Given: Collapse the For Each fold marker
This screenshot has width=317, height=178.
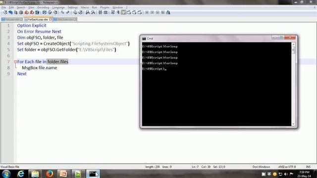Looking at the screenshot, I should click(15, 62).
